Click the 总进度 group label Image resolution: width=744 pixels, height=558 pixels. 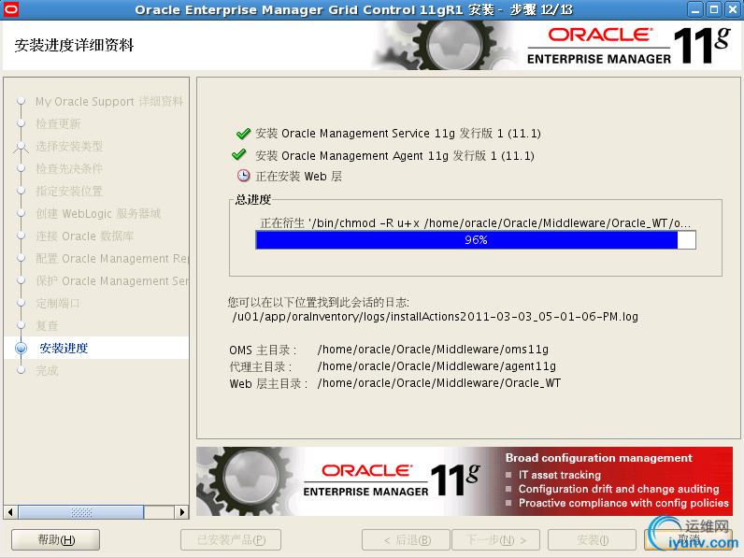(253, 199)
